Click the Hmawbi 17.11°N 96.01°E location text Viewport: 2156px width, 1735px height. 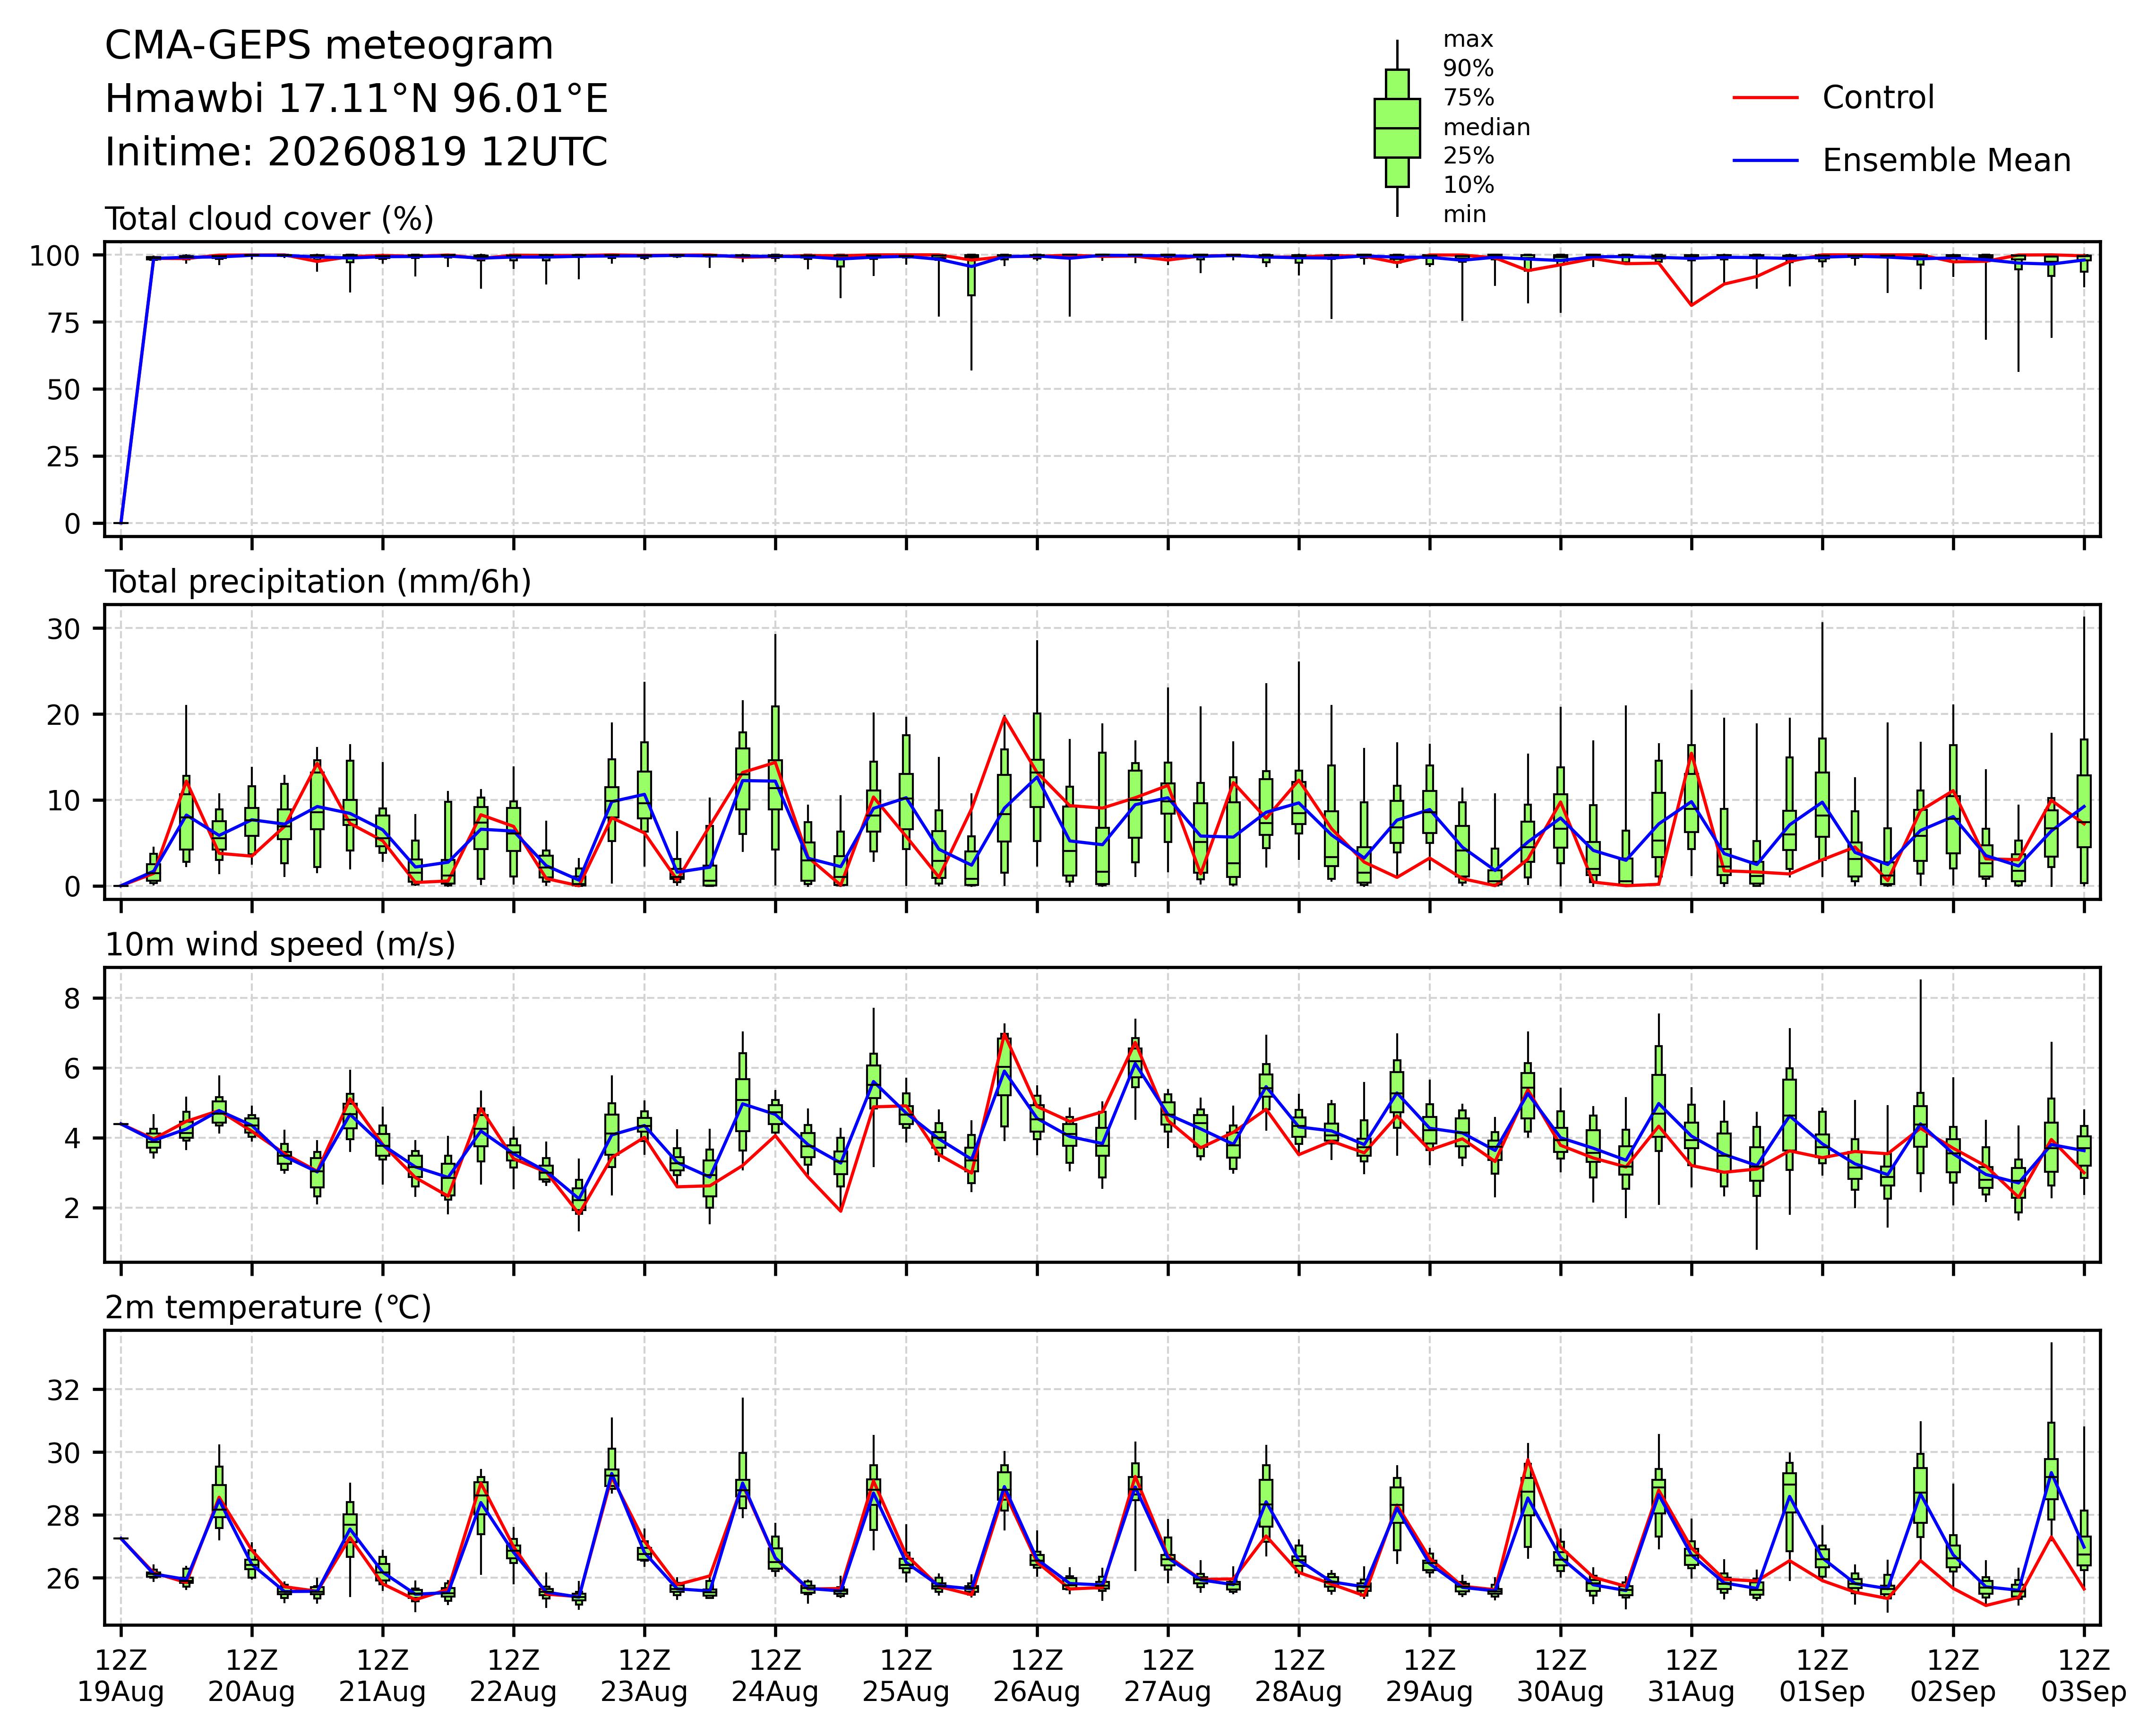coord(357,99)
